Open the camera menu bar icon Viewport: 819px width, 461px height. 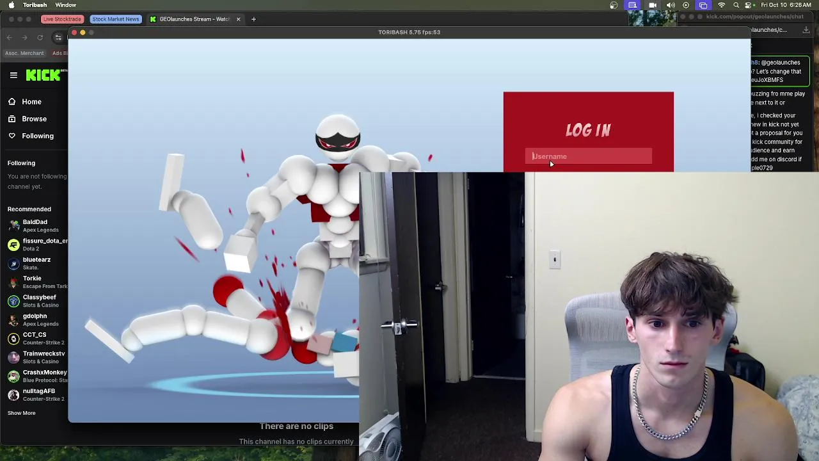click(653, 5)
